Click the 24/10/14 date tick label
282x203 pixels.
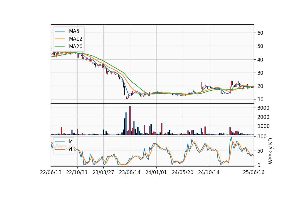point(209,173)
